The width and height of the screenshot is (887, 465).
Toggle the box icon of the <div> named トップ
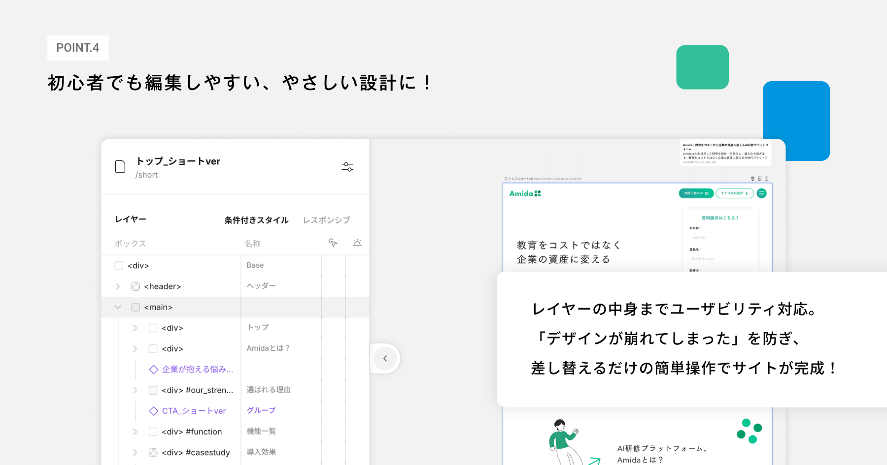[x=153, y=328]
